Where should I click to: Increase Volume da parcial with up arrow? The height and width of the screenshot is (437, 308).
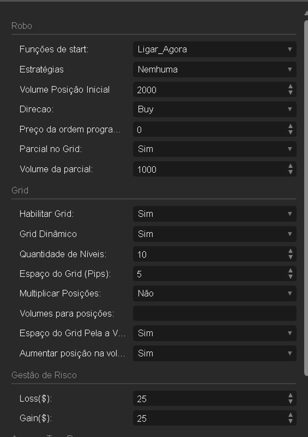click(291, 166)
